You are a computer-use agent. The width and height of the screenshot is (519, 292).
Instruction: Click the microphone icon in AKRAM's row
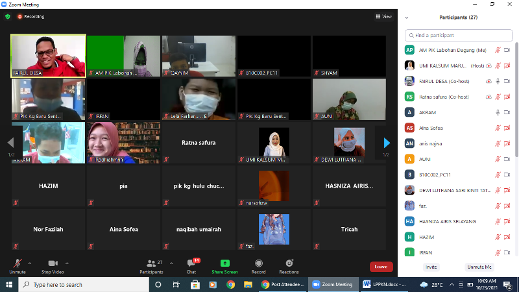[498, 112]
